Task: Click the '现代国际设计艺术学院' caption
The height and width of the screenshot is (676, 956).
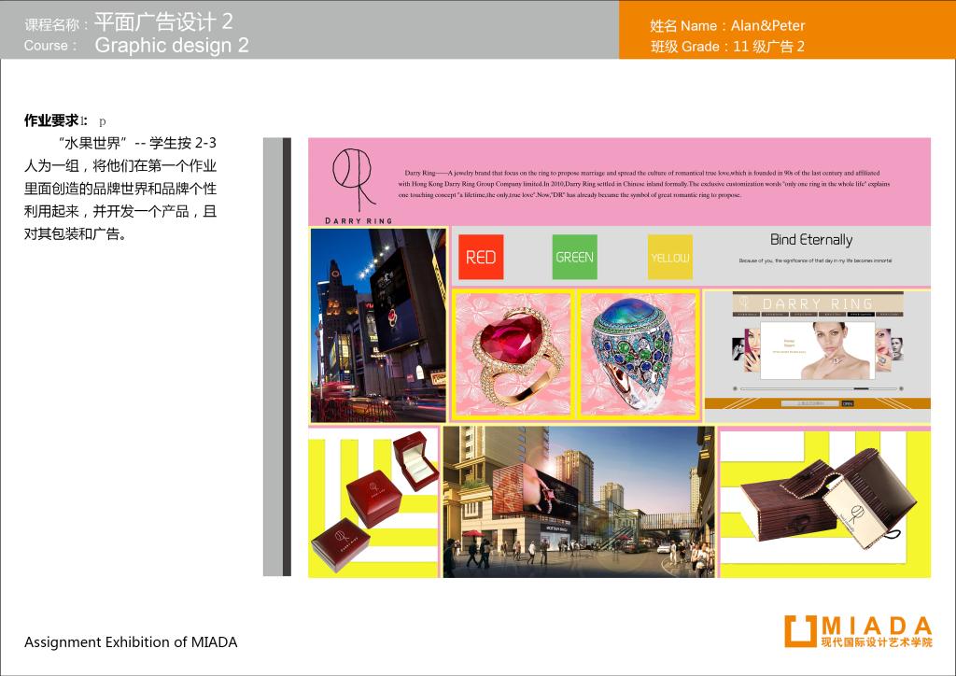Action: [877, 641]
